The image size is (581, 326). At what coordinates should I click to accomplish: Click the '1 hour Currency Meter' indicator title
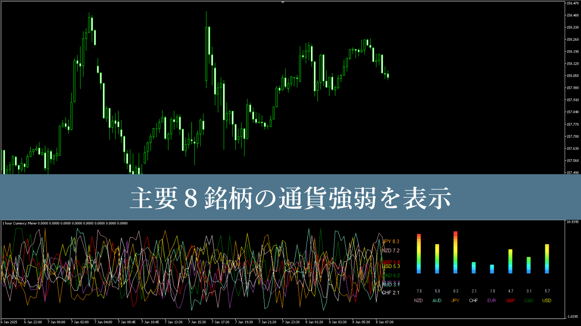19,223
